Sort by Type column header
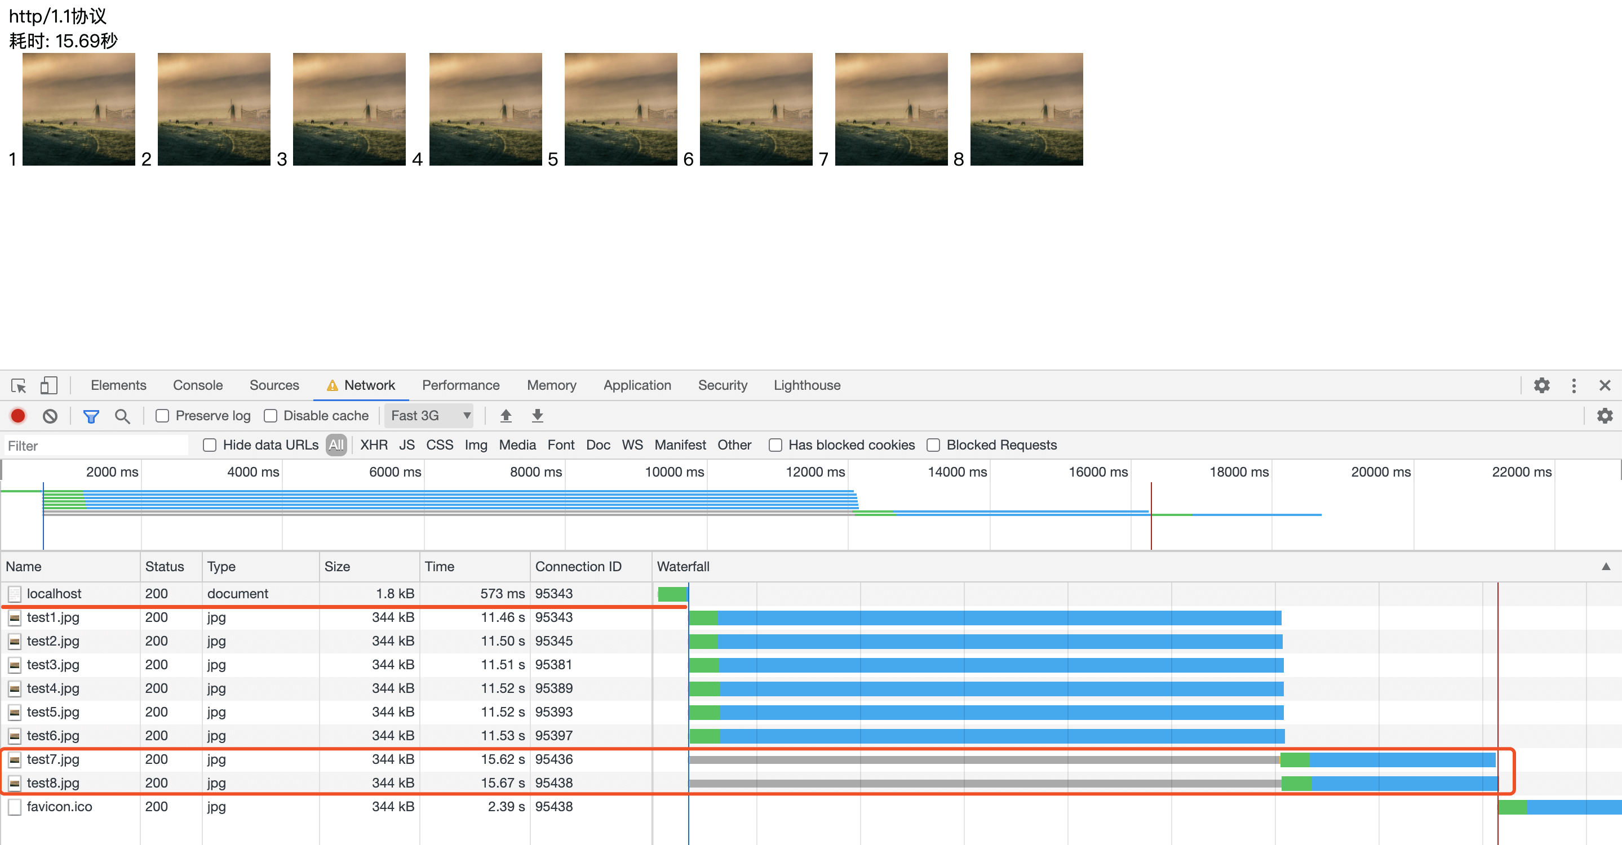Screen dimensions: 1622x845 coord(261,566)
